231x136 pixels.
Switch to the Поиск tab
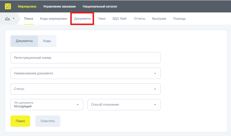(29, 19)
